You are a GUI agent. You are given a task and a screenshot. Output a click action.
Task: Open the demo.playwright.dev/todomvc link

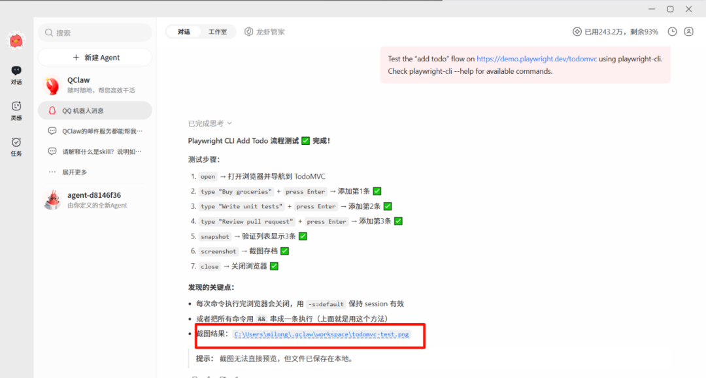(x=537, y=59)
